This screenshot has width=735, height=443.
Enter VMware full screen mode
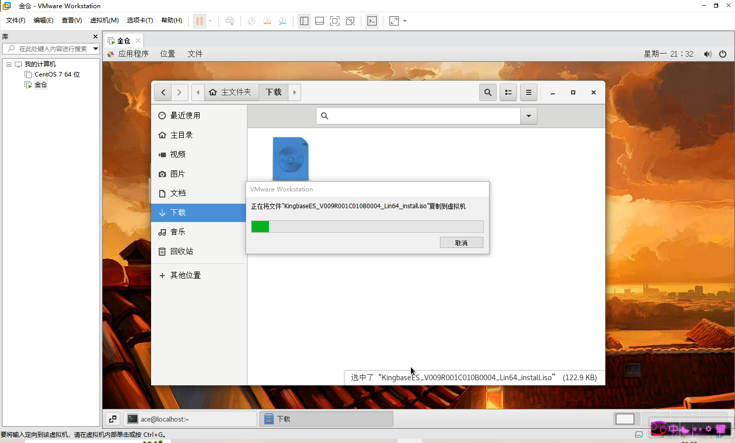[x=335, y=21]
